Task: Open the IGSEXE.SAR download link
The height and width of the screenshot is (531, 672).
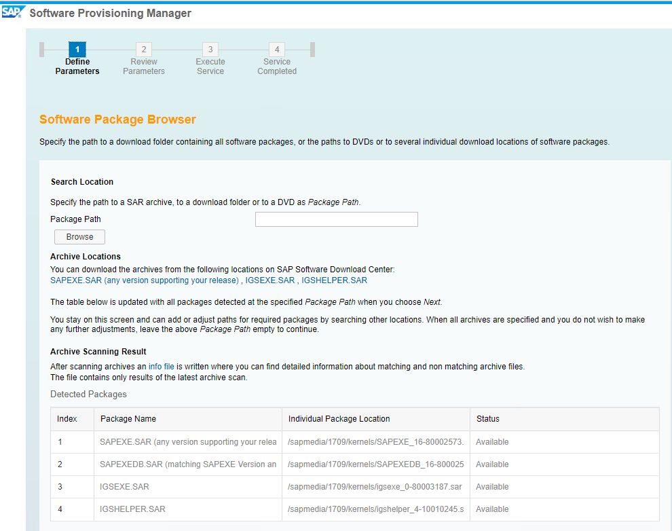Action: pos(270,280)
